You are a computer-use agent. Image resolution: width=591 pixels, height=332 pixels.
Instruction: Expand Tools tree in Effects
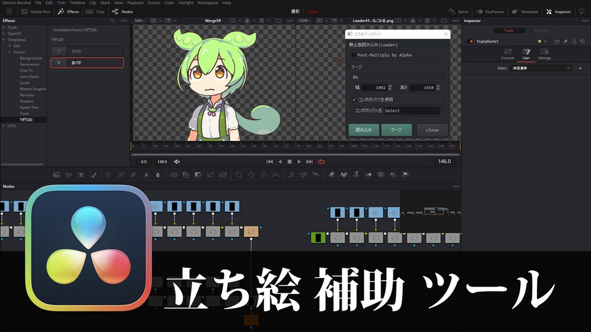click(4, 28)
